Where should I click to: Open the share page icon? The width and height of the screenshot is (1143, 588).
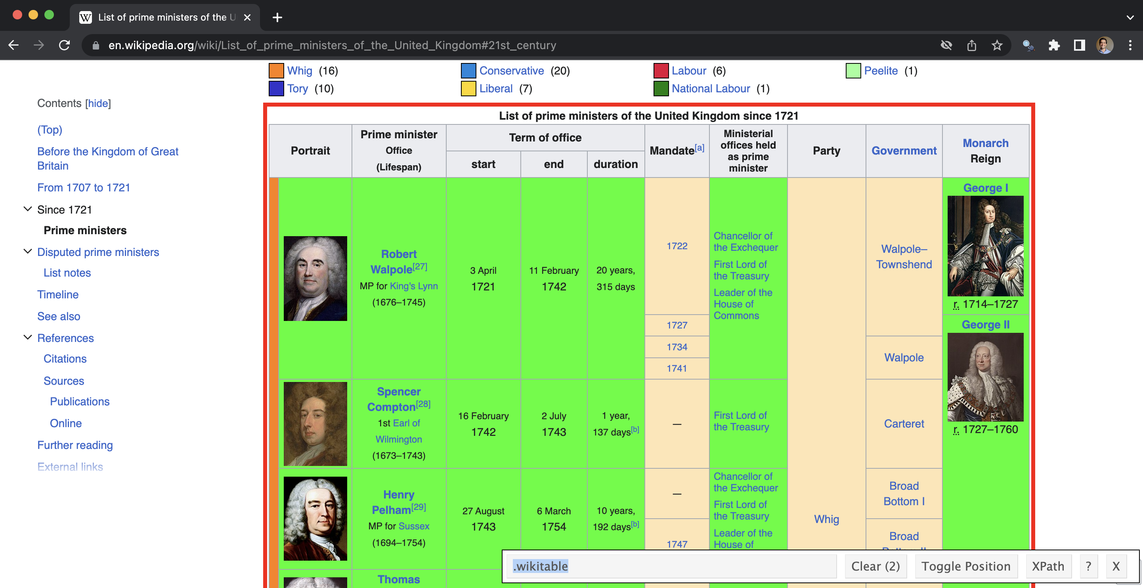pos(971,45)
